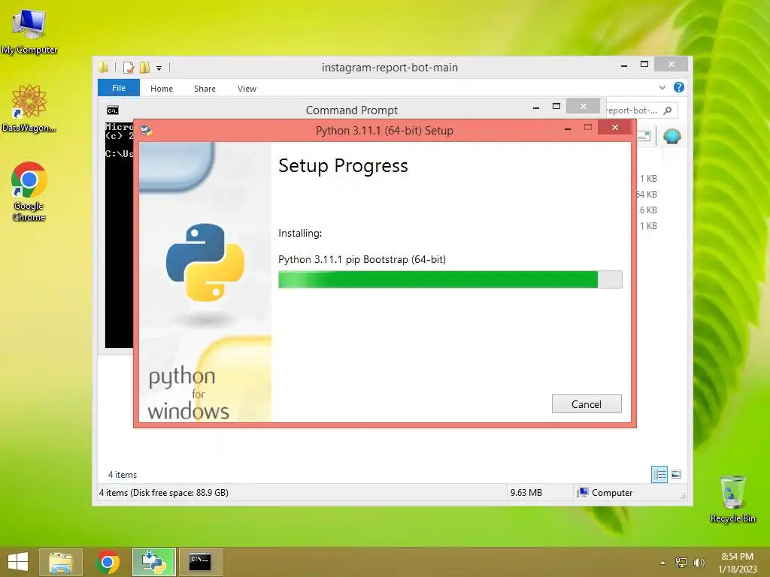Viewport: 770px width, 577px height.
Task: Cancel the Python installation
Action: click(x=587, y=403)
